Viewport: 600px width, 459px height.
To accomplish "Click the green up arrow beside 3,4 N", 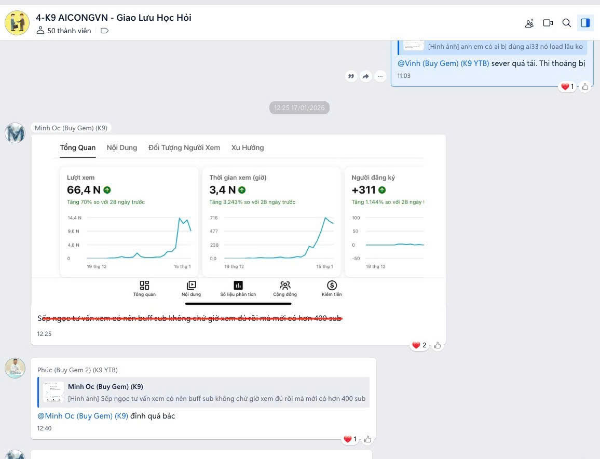I will [242, 190].
